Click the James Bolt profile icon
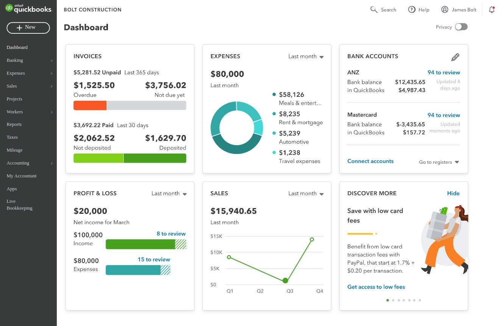Image resolution: width=501 pixels, height=326 pixels. coord(445,10)
